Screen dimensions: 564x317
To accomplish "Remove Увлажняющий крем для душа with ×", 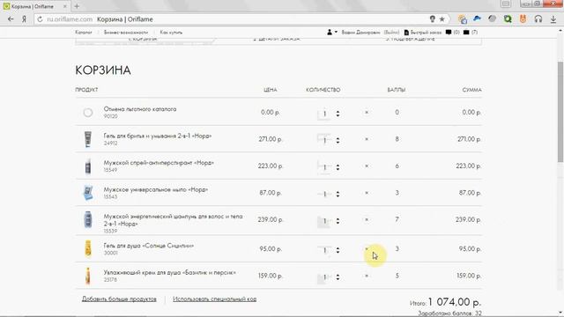I will point(367,276).
